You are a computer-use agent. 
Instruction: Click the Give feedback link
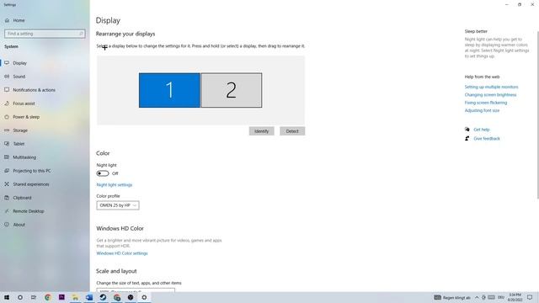(x=487, y=138)
